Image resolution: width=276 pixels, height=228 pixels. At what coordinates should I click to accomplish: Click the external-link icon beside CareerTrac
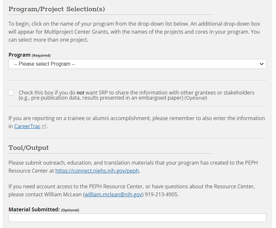pos(44,126)
